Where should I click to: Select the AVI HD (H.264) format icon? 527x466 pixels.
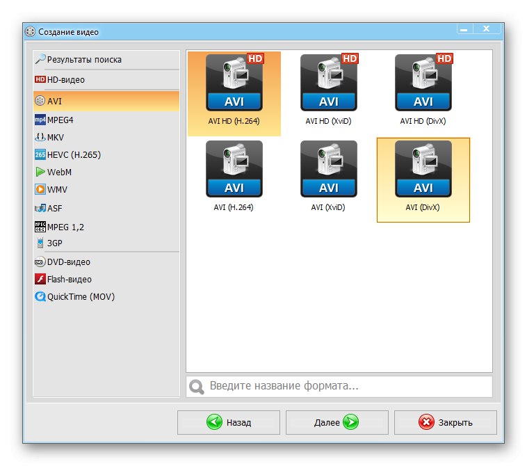click(x=234, y=82)
